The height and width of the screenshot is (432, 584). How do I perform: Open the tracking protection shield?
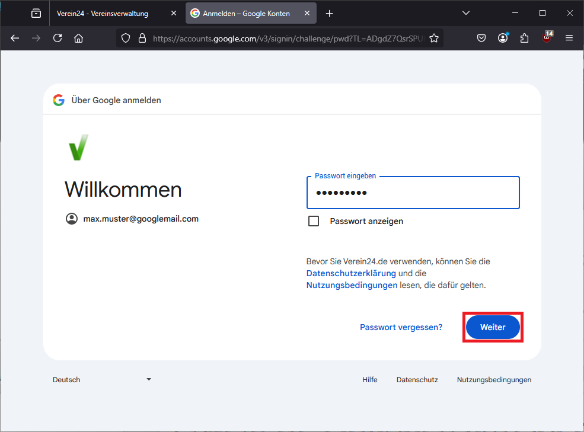pyautogui.click(x=126, y=38)
